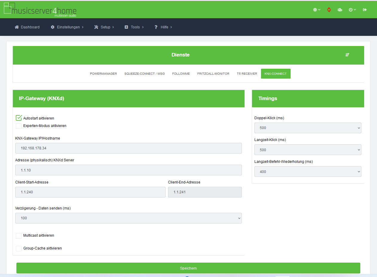Screen dimensions: 377x277
Task: Switch to SQUEEZE-CONNECT / MSG tab
Action: 144,74
